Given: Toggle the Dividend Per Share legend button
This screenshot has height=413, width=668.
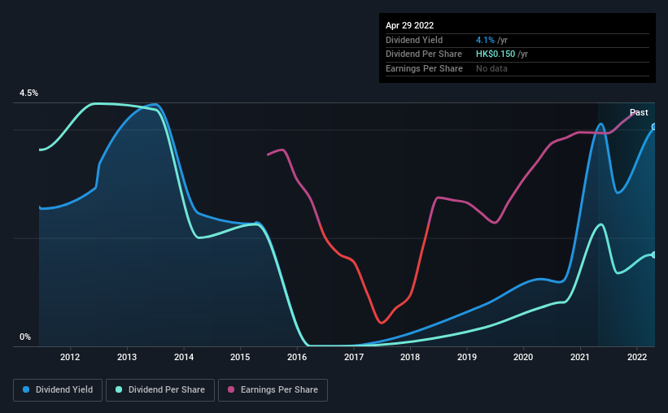Looking at the screenshot, I should click(160, 390).
